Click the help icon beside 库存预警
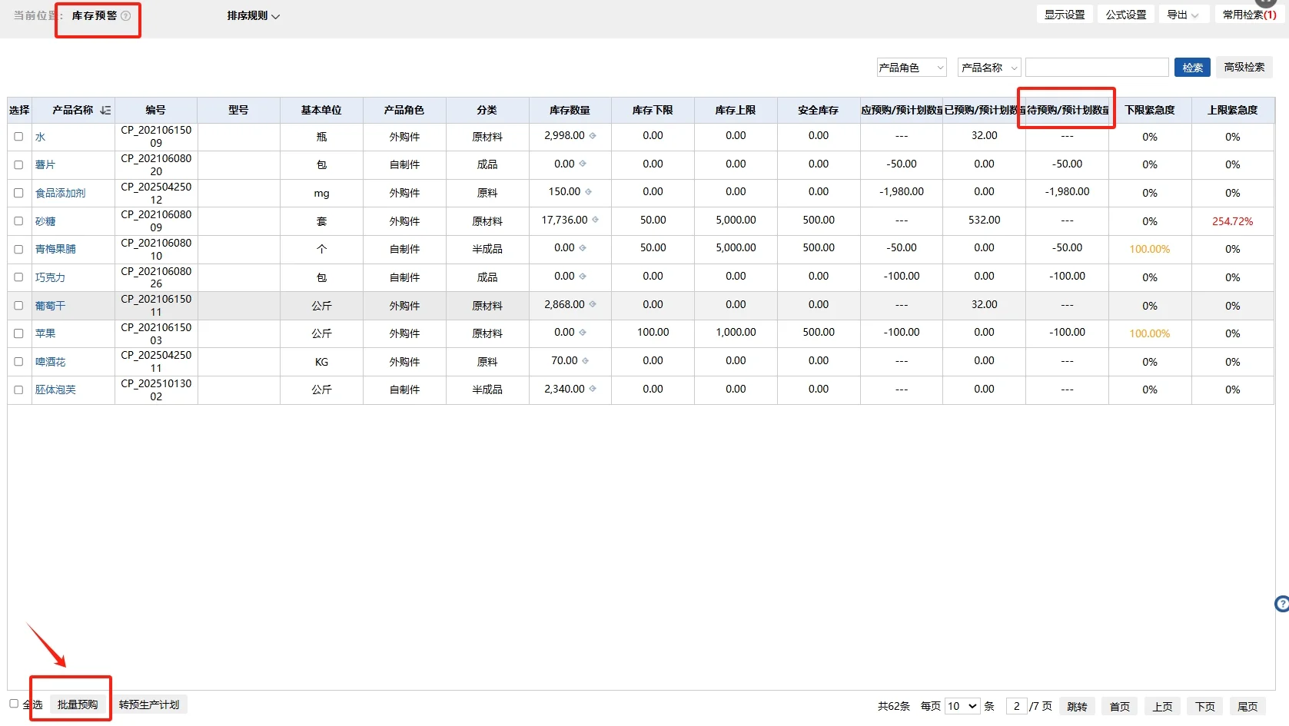Viewport: 1289px width, 726px height. pos(126,15)
